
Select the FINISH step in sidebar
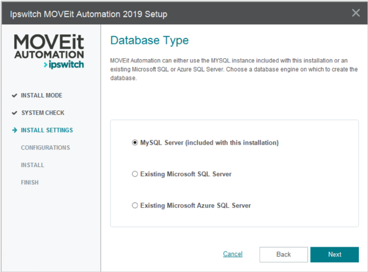[x=30, y=182]
